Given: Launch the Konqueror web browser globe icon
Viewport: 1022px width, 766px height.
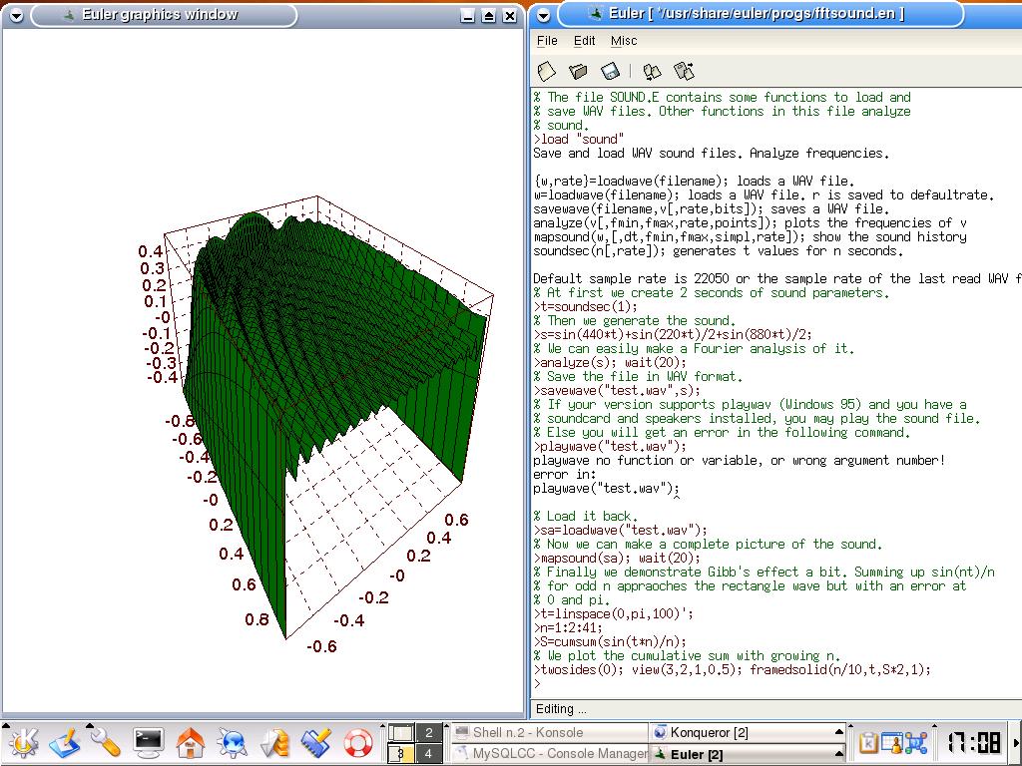Looking at the screenshot, I should (x=232, y=743).
